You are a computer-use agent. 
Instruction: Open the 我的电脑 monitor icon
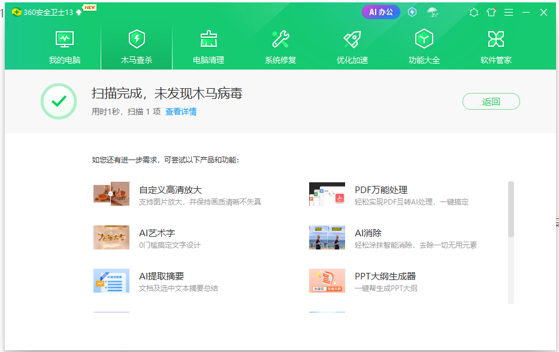[x=65, y=39]
